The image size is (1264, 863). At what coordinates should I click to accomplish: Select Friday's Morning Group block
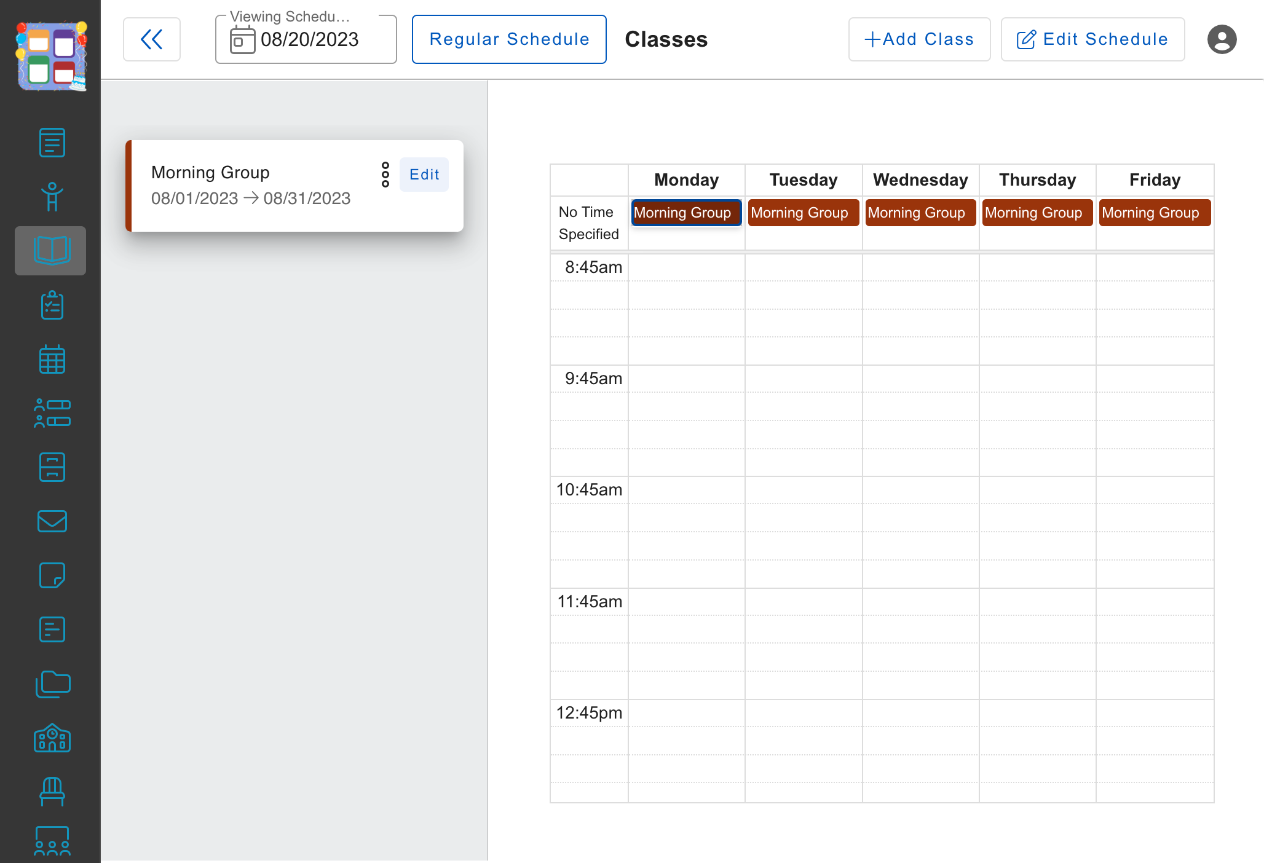(x=1155, y=213)
